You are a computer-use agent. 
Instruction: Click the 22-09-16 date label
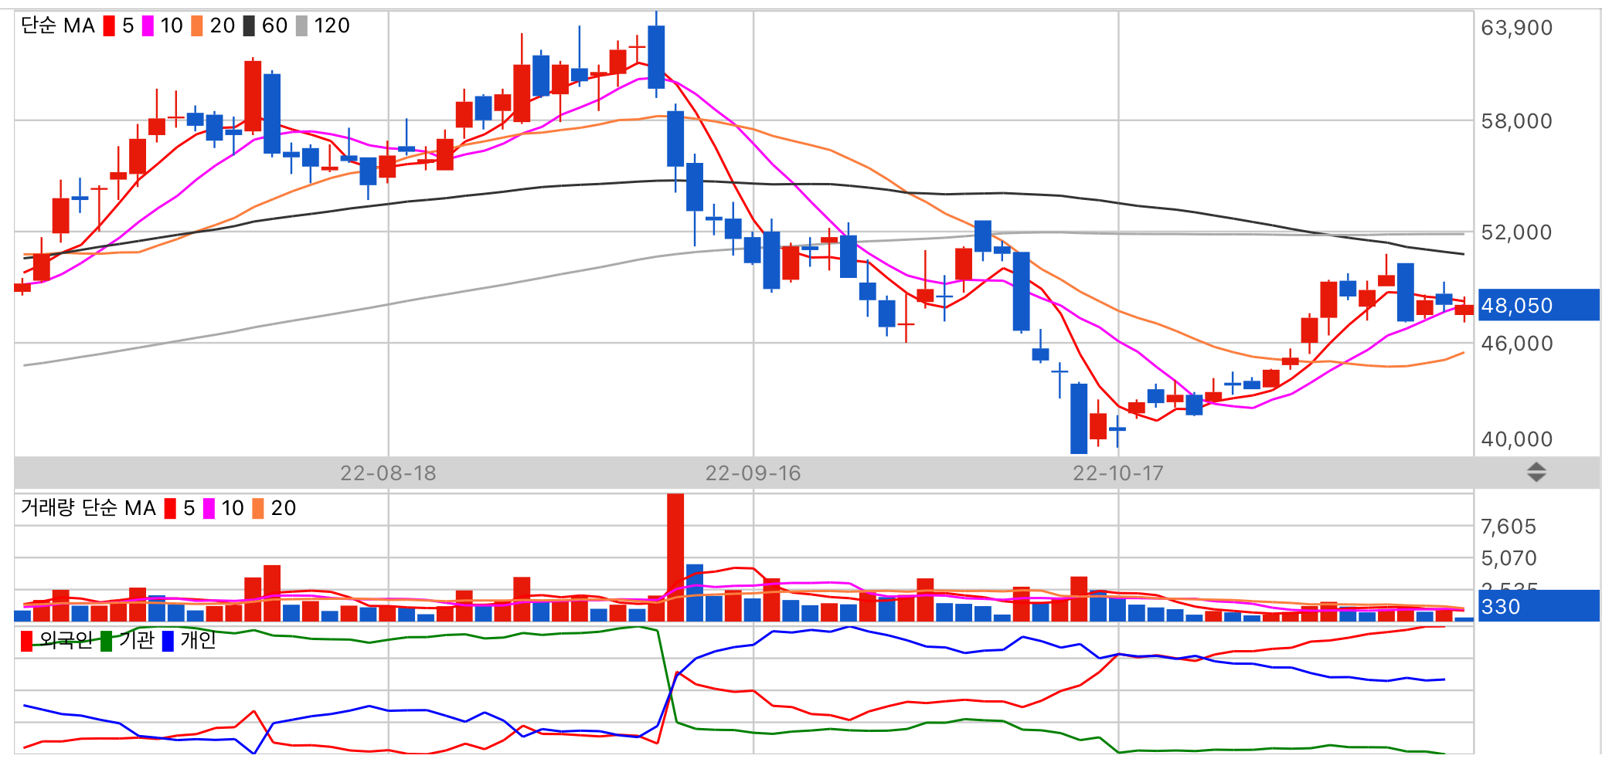click(x=753, y=473)
